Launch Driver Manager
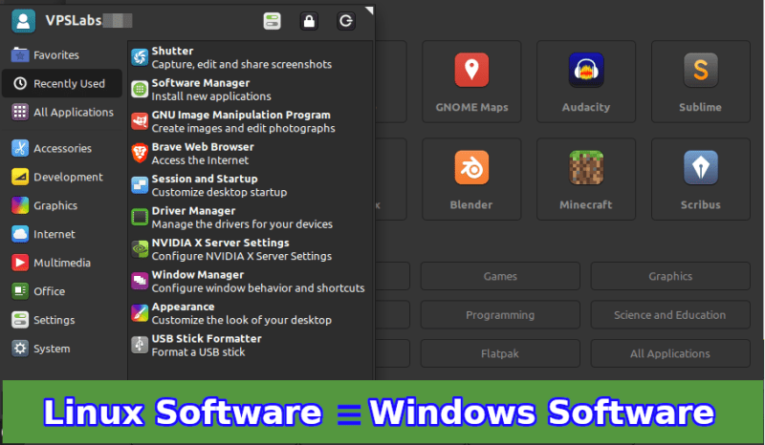This screenshot has height=445, width=765. [251, 218]
